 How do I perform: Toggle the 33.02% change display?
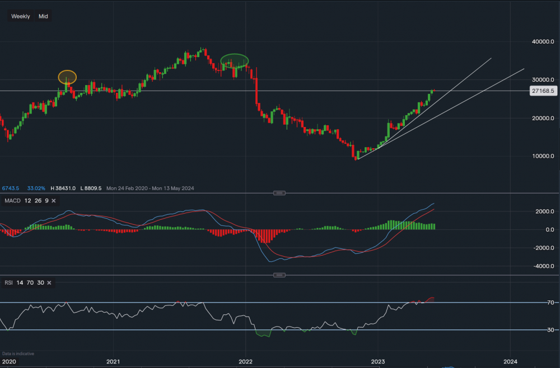36,188
